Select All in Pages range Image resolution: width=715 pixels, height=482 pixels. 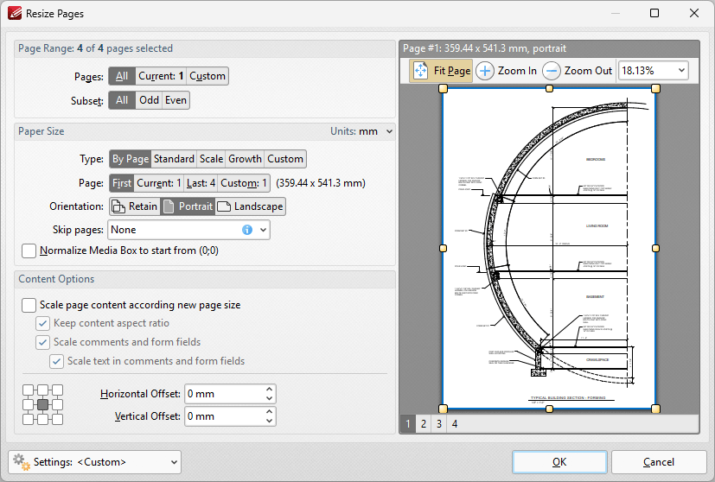click(x=122, y=76)
